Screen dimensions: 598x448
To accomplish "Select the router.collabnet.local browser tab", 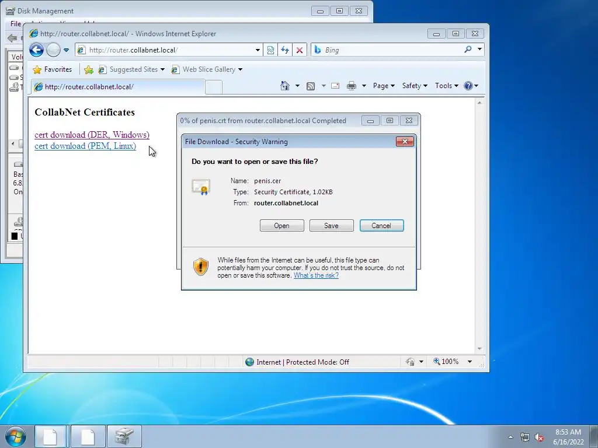I will 118,87.
